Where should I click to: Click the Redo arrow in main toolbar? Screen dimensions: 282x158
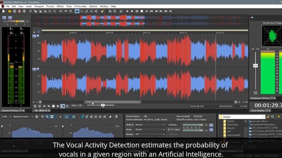[x=66, y=11]
